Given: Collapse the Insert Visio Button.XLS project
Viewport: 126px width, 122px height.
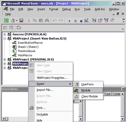Looking at the screenshot, I should [x=4, y=38].
